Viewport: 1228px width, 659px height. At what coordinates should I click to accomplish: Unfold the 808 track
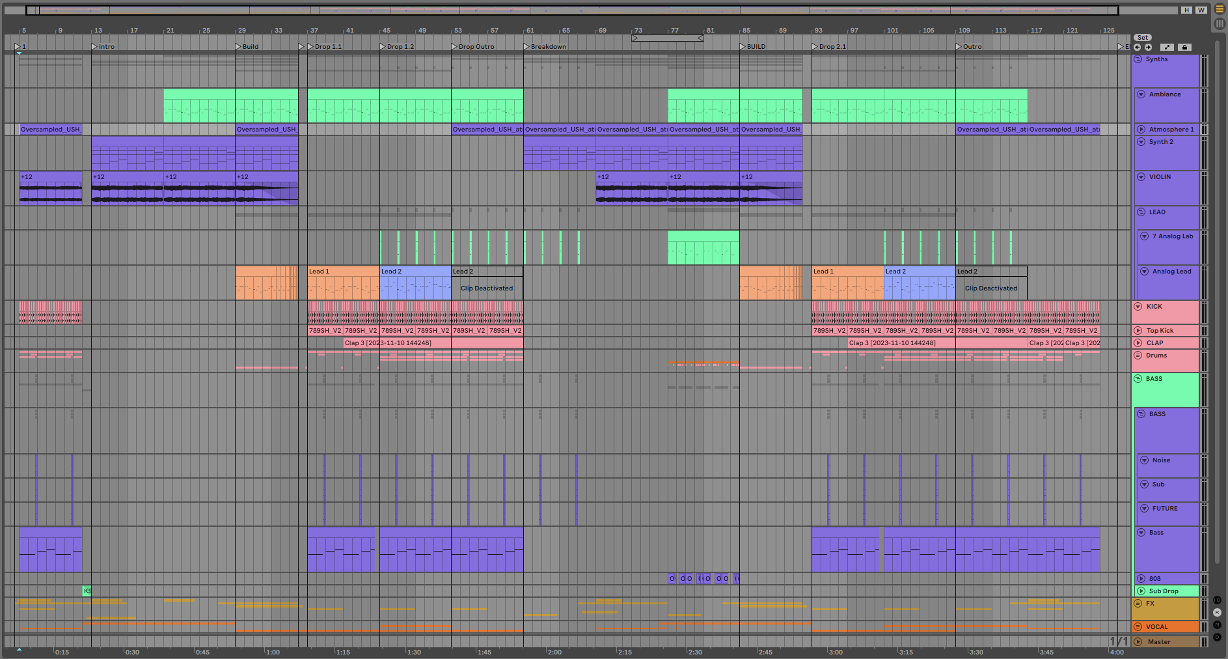1141,579
